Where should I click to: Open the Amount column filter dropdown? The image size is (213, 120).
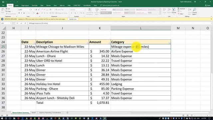pos(109,43)
